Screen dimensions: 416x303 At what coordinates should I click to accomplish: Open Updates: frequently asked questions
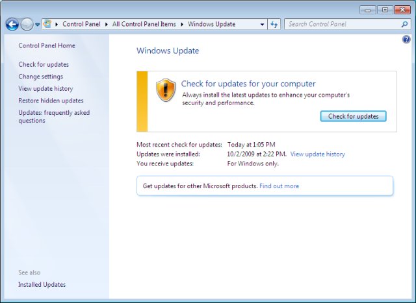[x=54, y=117]
